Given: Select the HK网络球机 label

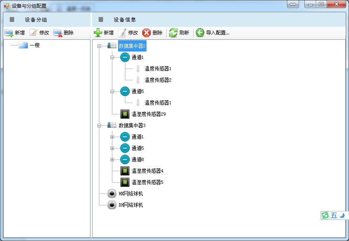Looking at the screenshot, I should (x=131, y=194).
